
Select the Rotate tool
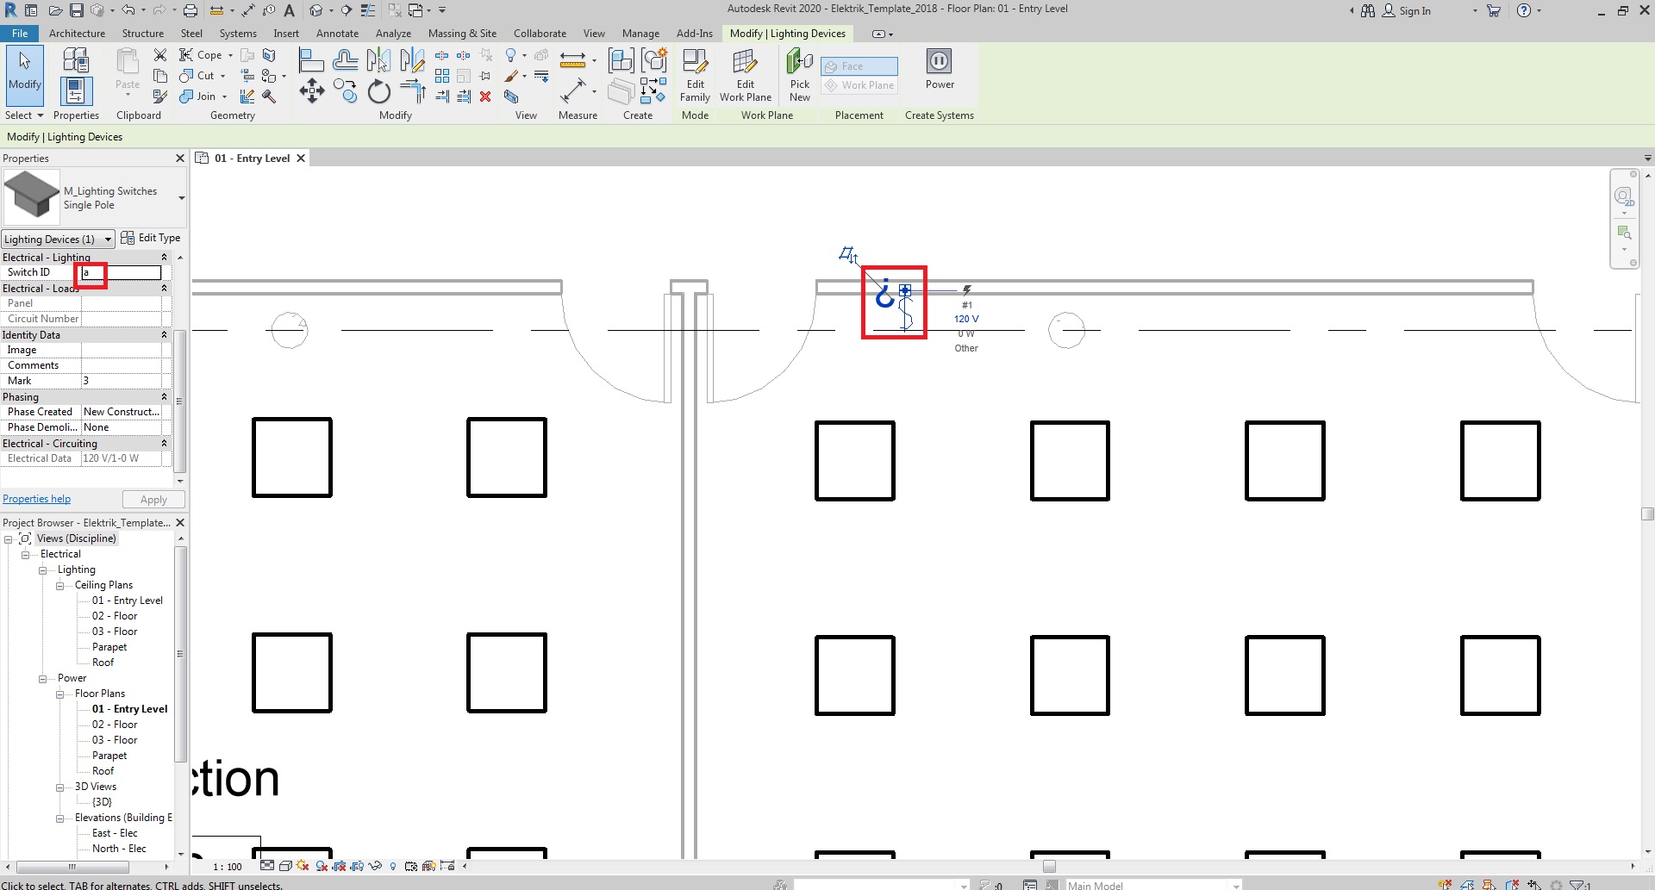point(378,91)
